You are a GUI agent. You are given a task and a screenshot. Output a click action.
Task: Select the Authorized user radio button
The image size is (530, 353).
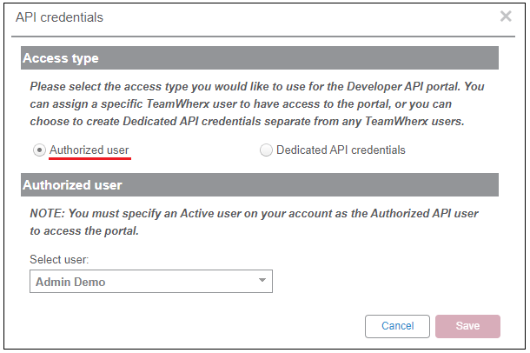tap(38, 150)
